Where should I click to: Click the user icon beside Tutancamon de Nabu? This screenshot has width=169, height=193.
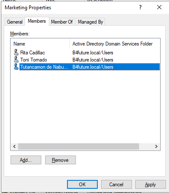16,67
